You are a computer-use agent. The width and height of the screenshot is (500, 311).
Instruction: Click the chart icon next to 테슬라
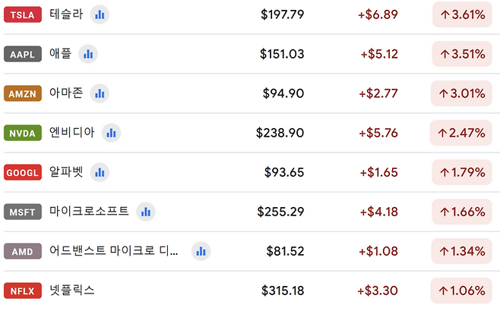click(100, 14)
